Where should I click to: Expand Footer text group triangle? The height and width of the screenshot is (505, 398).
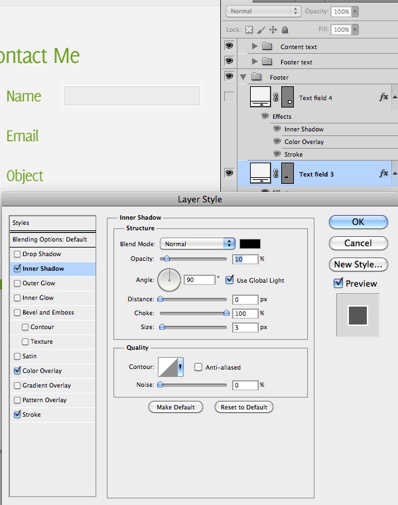[x=254, y=61]
